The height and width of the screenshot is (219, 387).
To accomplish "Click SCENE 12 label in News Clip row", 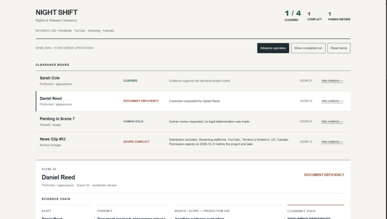I will 306,142.
